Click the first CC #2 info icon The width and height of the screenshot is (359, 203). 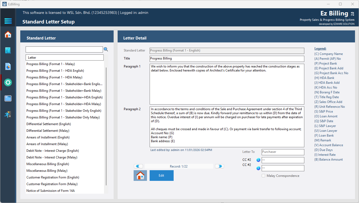click(x=258, y=160)
